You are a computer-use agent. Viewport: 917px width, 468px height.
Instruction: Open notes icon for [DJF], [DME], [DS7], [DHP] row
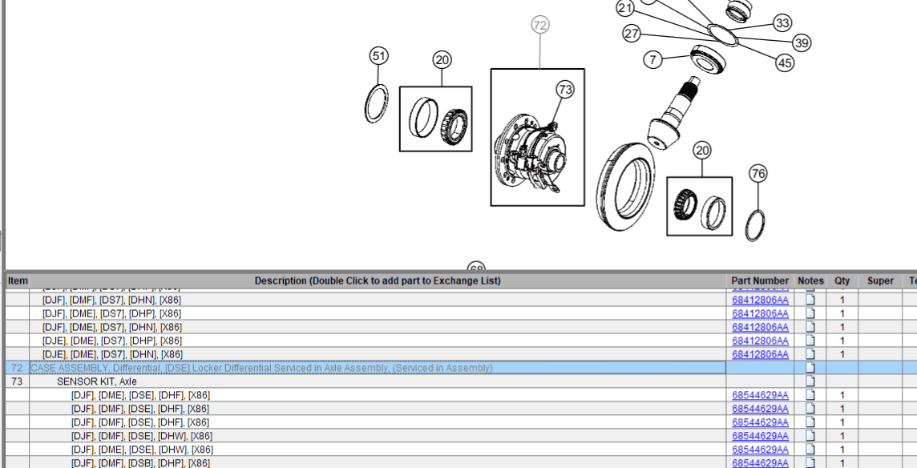pos(810,313)
